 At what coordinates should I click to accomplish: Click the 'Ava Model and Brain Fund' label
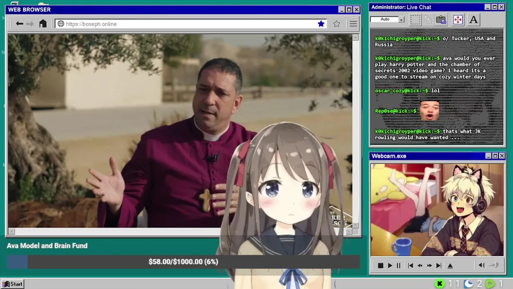[47, 246]
